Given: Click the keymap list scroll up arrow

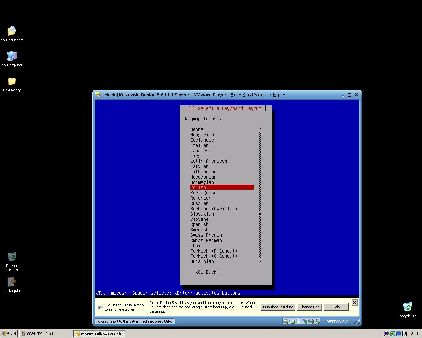Looking at the screenshot, I should [260, 129].
